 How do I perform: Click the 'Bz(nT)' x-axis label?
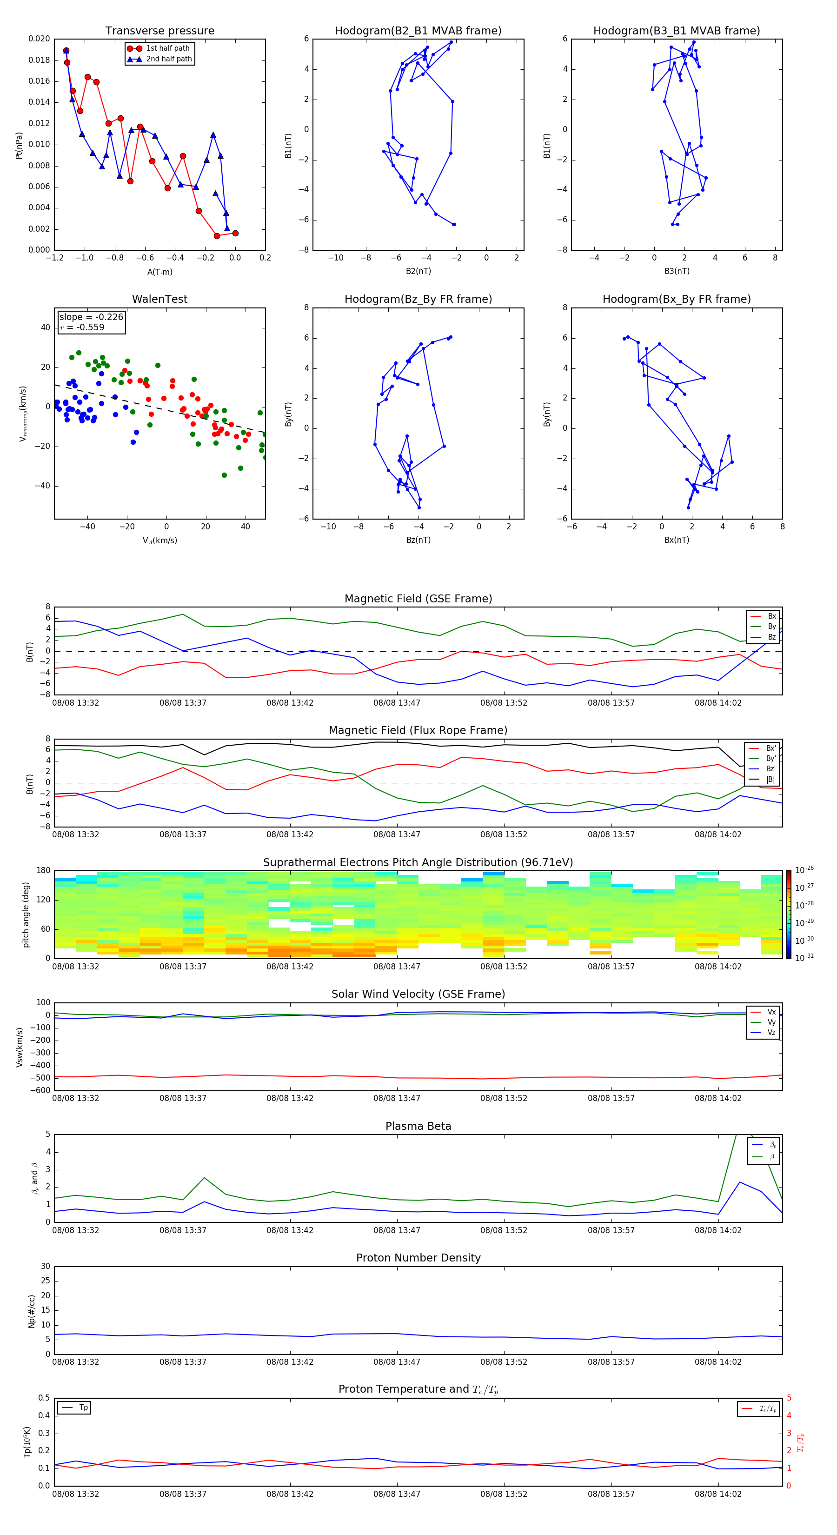pos(418,540)
